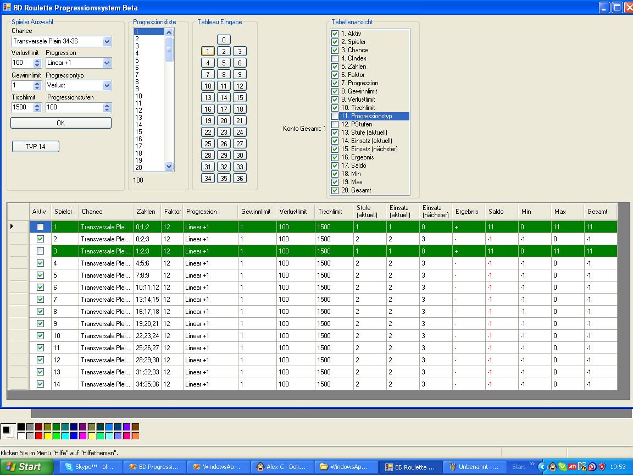633x475 pixels.
Task: Click the Saldo column header
Action: tap(501, 212)
